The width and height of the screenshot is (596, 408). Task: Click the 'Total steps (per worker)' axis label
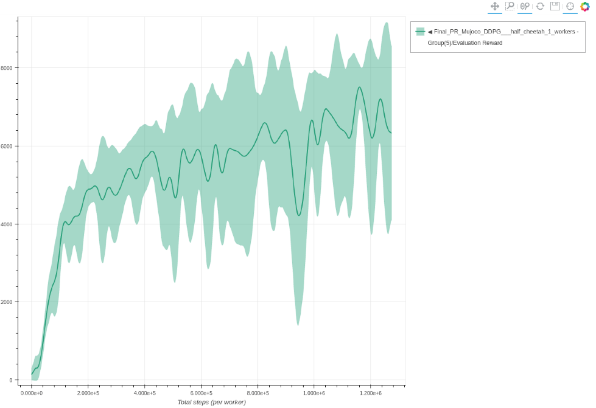click(x=212, y=402)
